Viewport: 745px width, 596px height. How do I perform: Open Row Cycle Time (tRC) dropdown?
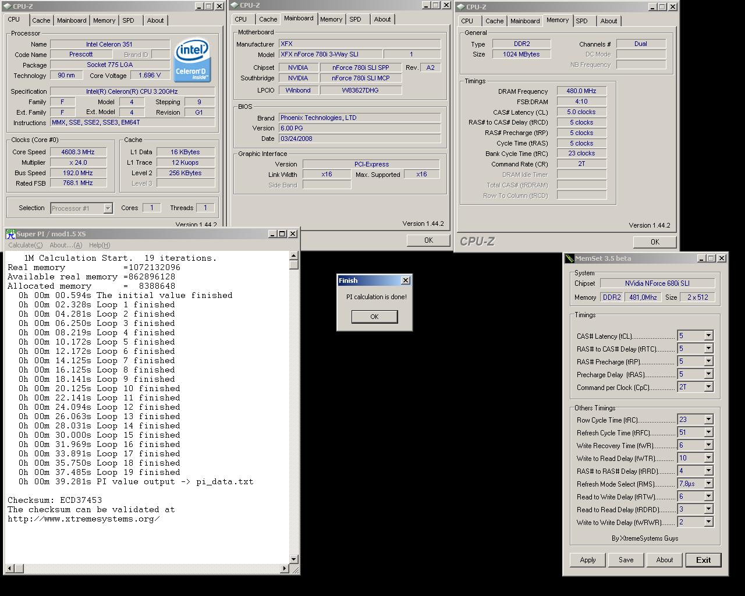coord(708,420)
